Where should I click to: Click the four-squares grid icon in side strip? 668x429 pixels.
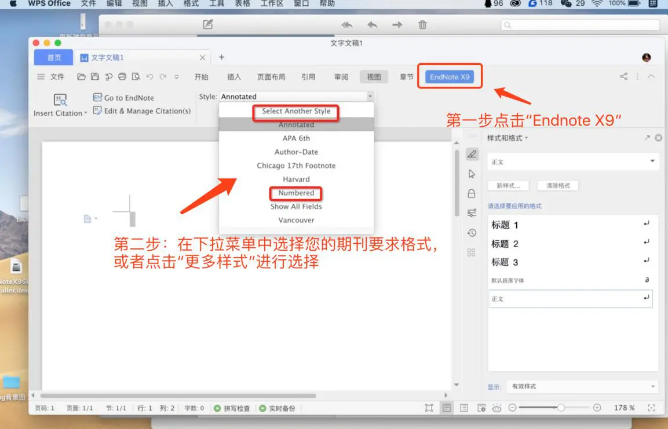(471, 252)
